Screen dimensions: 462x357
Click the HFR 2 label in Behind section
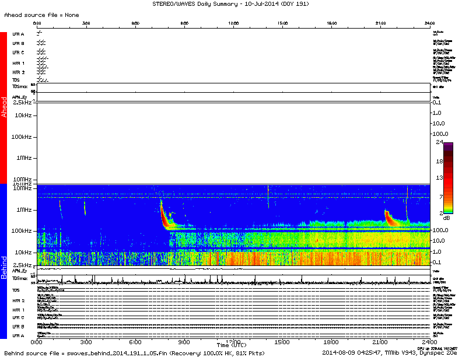point(19,301)
